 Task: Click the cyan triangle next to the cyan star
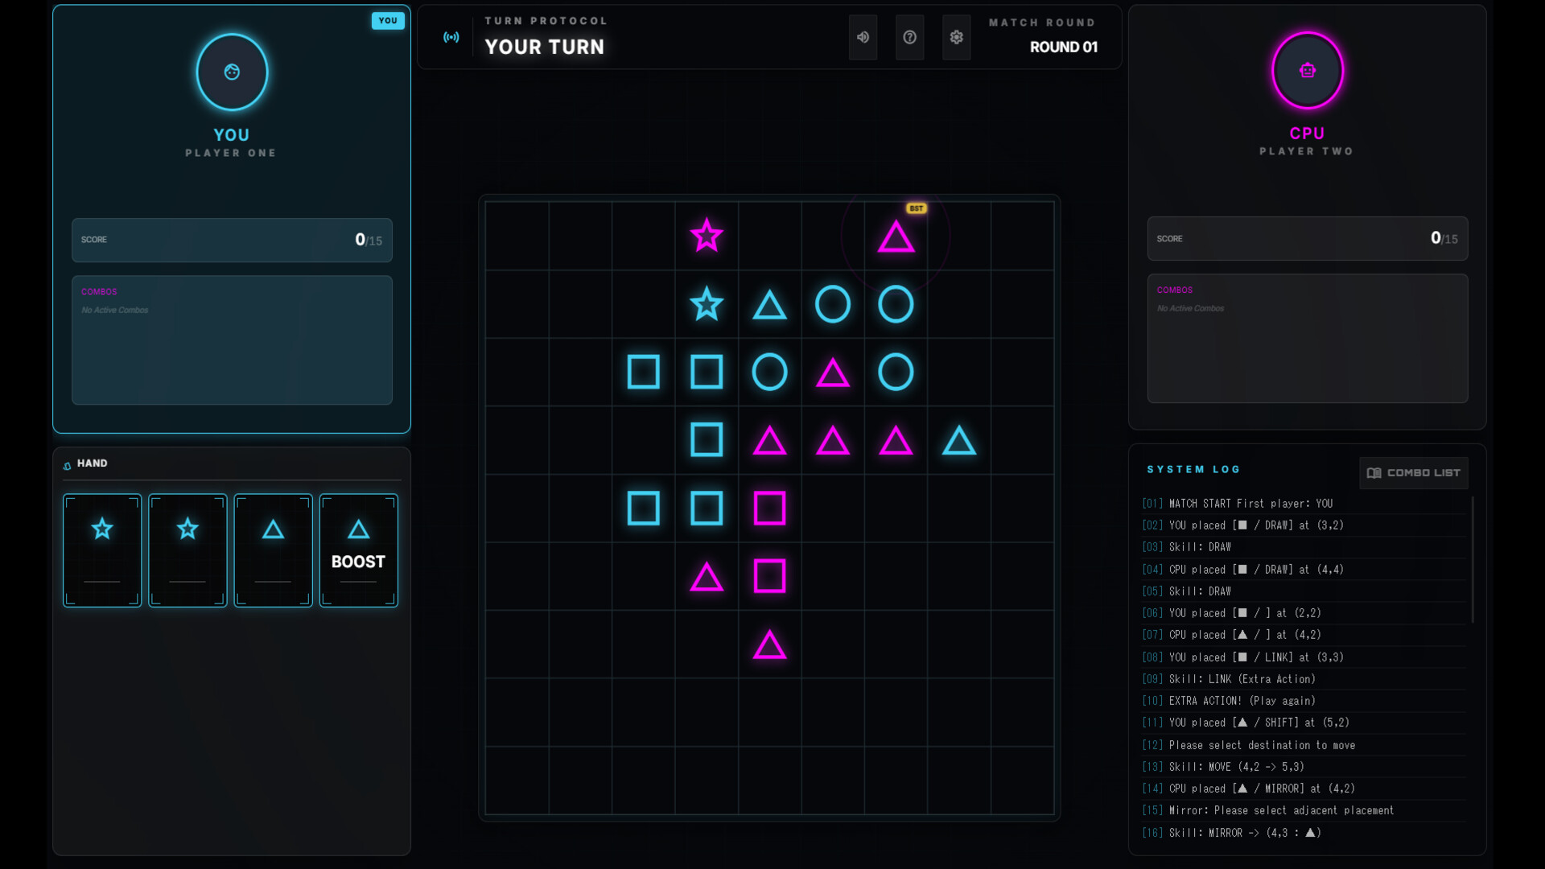click(769, 305)
